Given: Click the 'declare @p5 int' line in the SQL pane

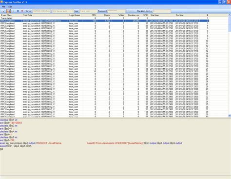Looking at the screenshot, I should (x=9, y=138).
